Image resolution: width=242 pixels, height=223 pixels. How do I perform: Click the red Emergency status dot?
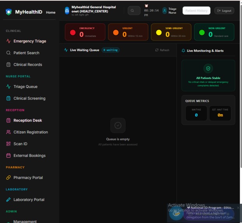click(x=73, y=33)
